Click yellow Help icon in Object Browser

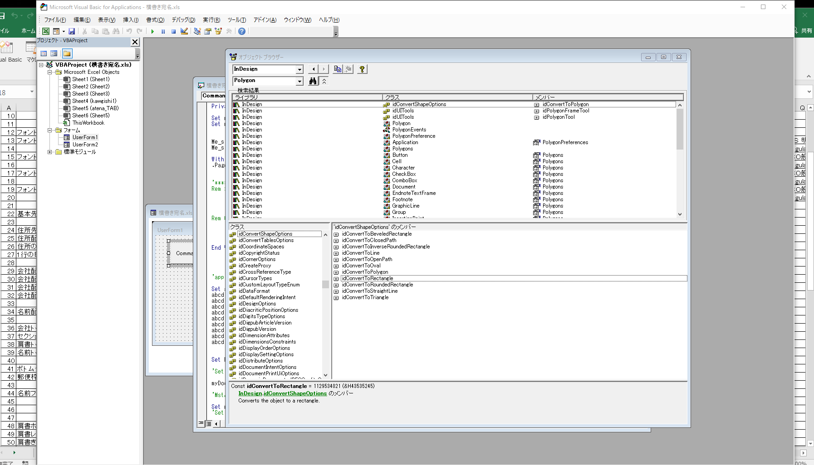point(362,69)
